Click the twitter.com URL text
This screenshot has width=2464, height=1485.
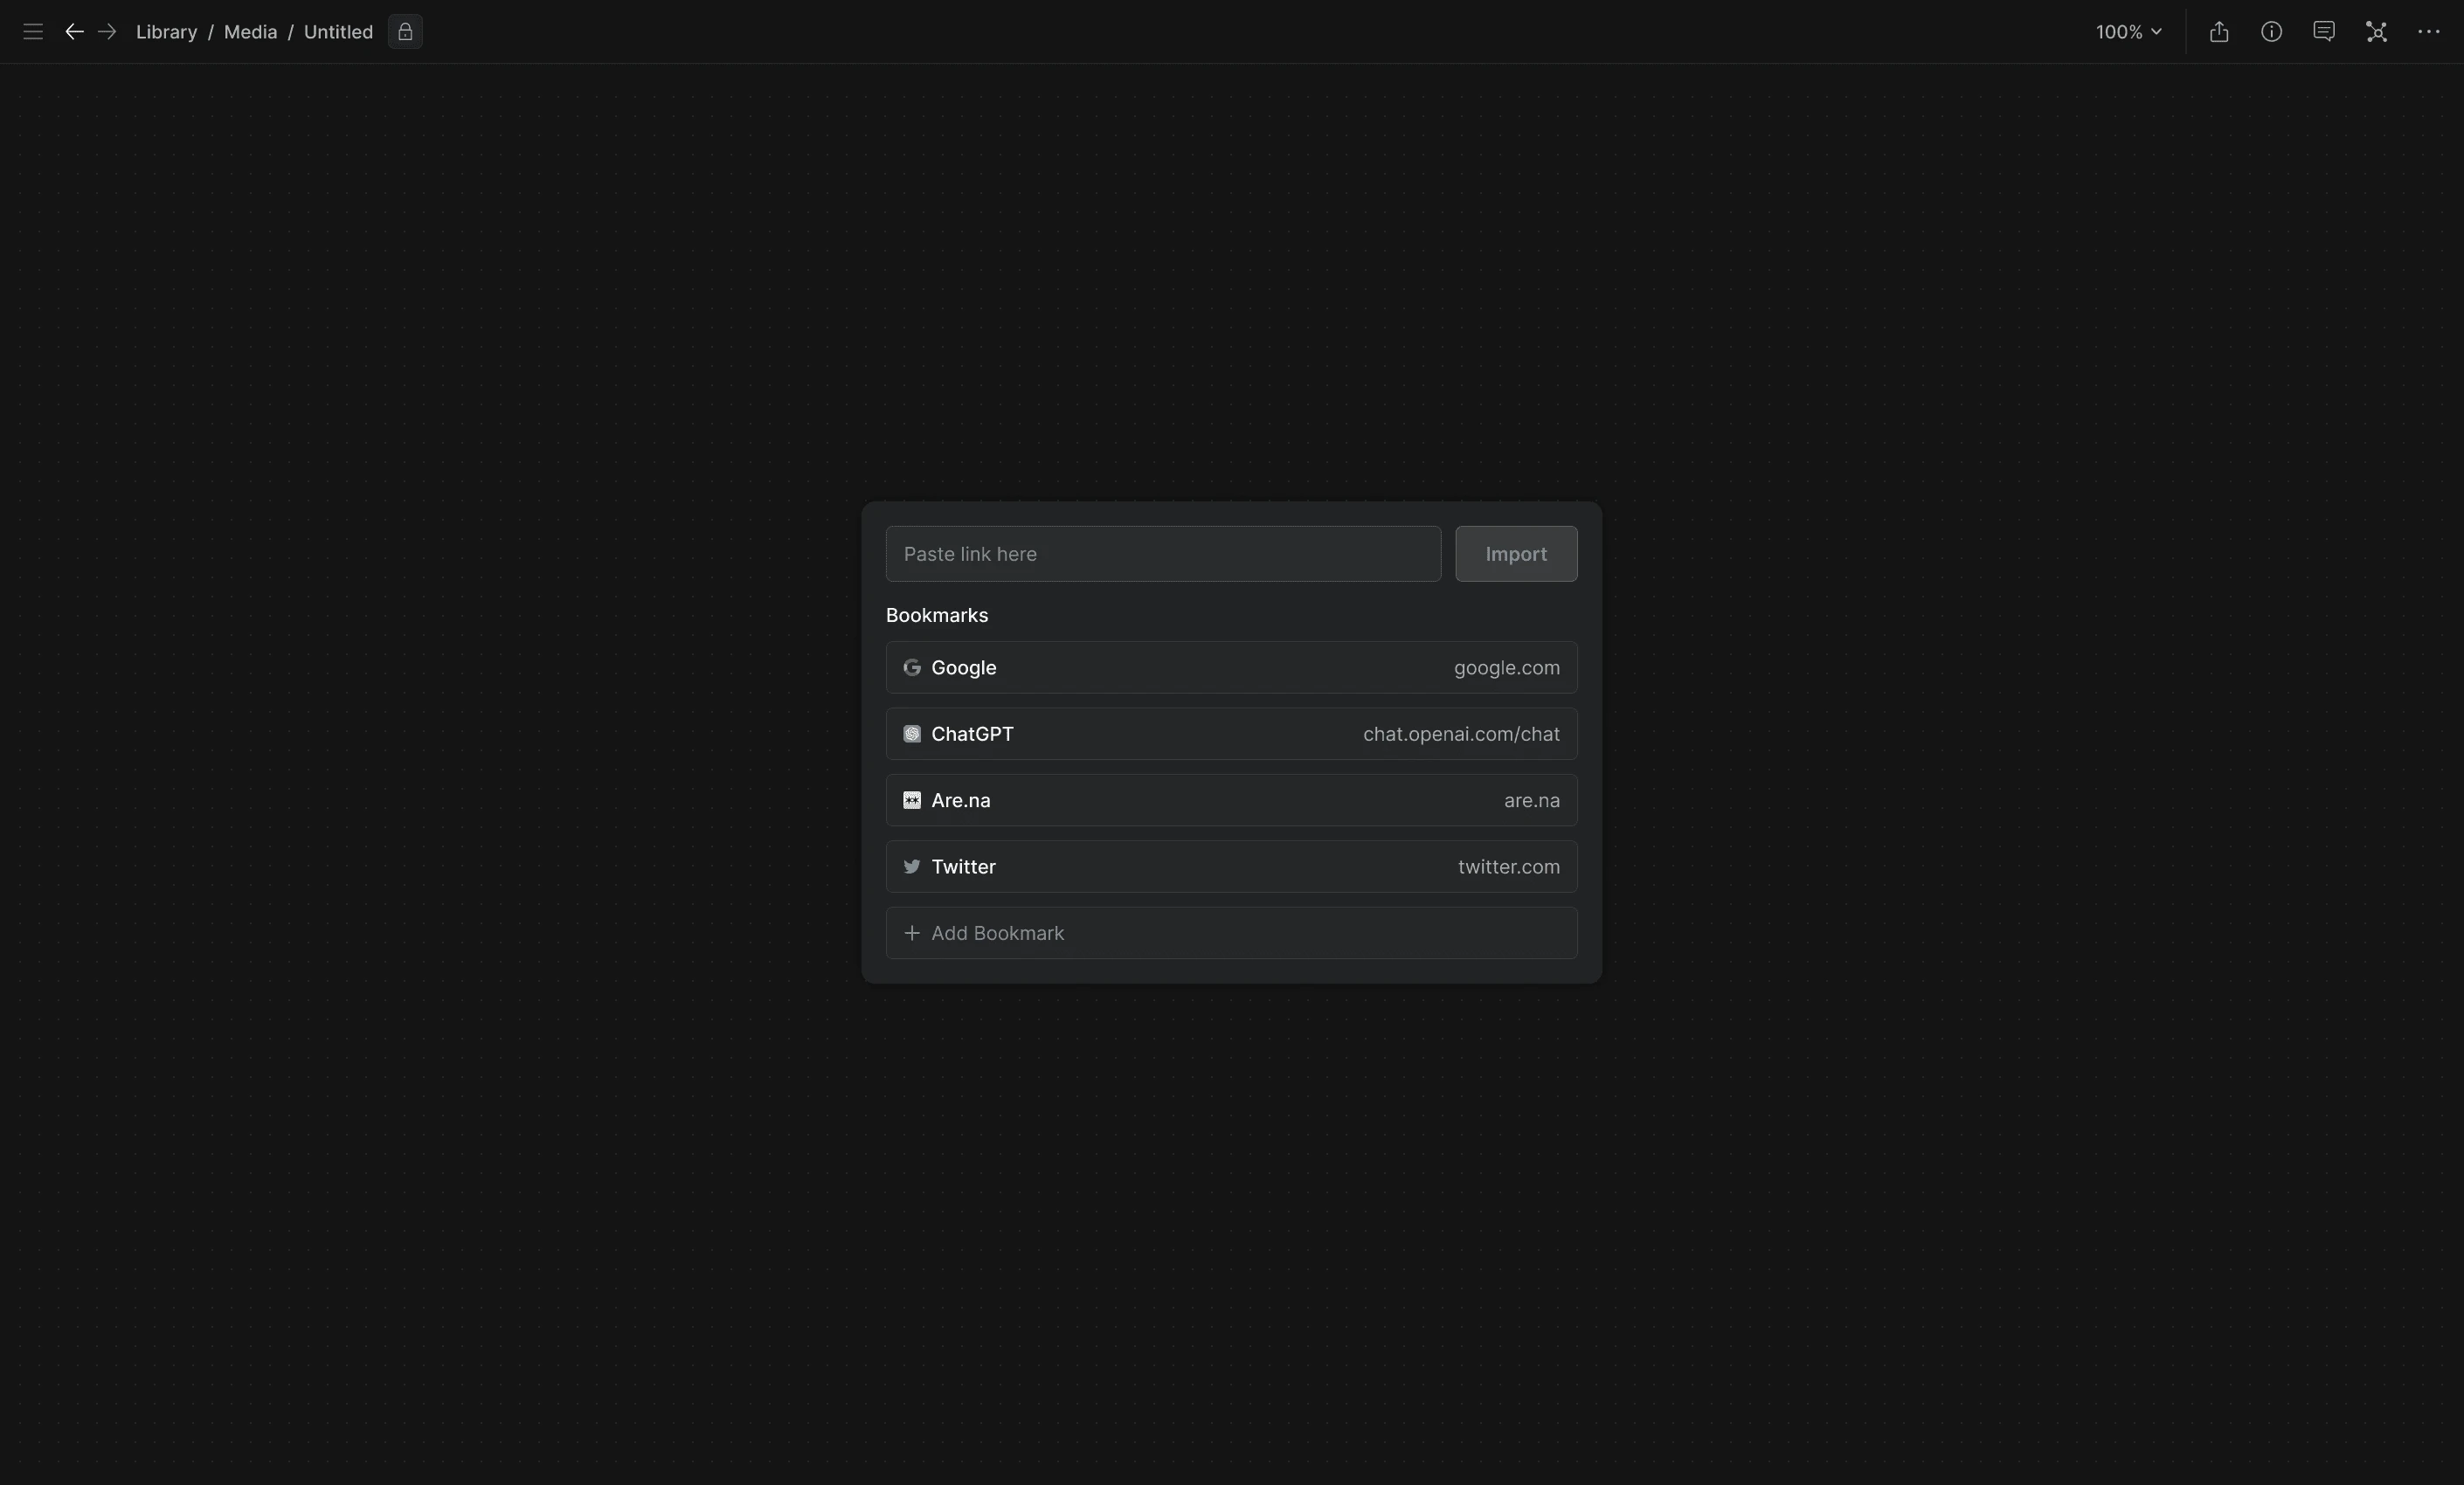[x=1508, y=867]
